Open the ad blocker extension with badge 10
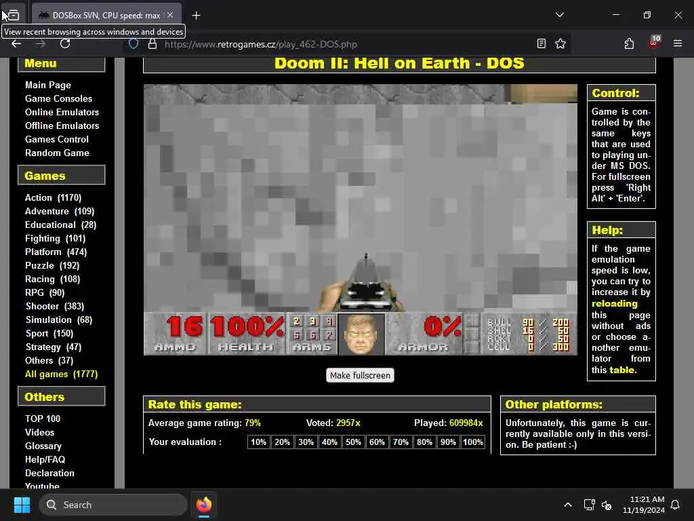Viewport: 694px width, 521px height. (x=654, y=43)
